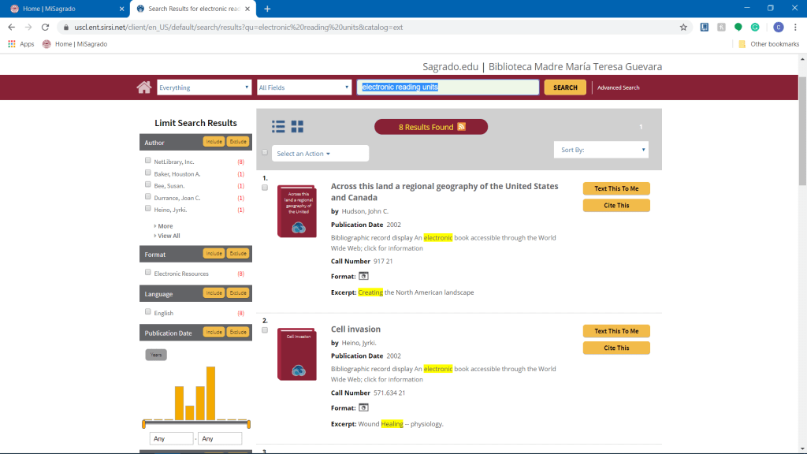Enable the English language filter checkbox
807x454 pixels.
click(x=148, y=312)
